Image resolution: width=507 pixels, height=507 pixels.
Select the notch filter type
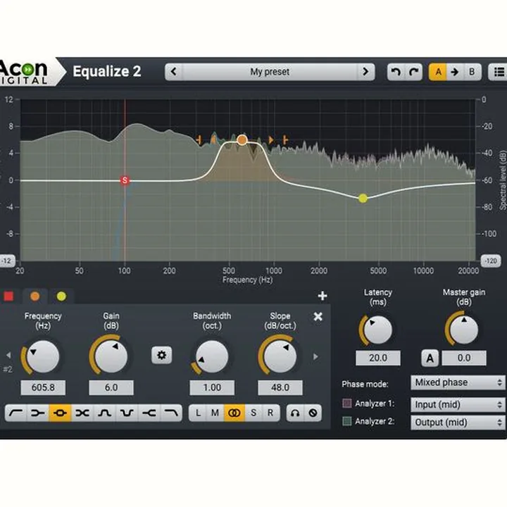127,413
